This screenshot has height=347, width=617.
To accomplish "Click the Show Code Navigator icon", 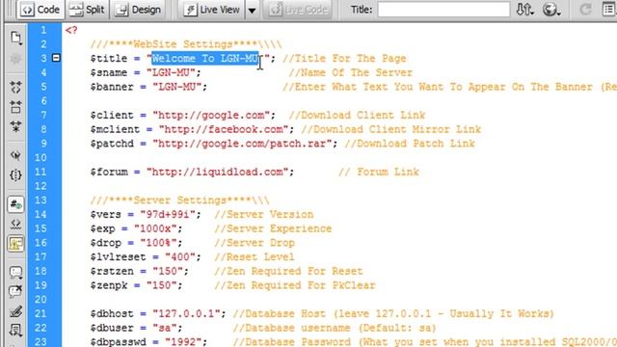I will click(15, 59).
